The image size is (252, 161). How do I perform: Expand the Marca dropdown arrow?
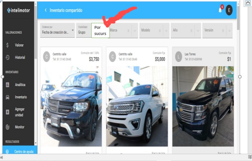(x=135, y=30)
